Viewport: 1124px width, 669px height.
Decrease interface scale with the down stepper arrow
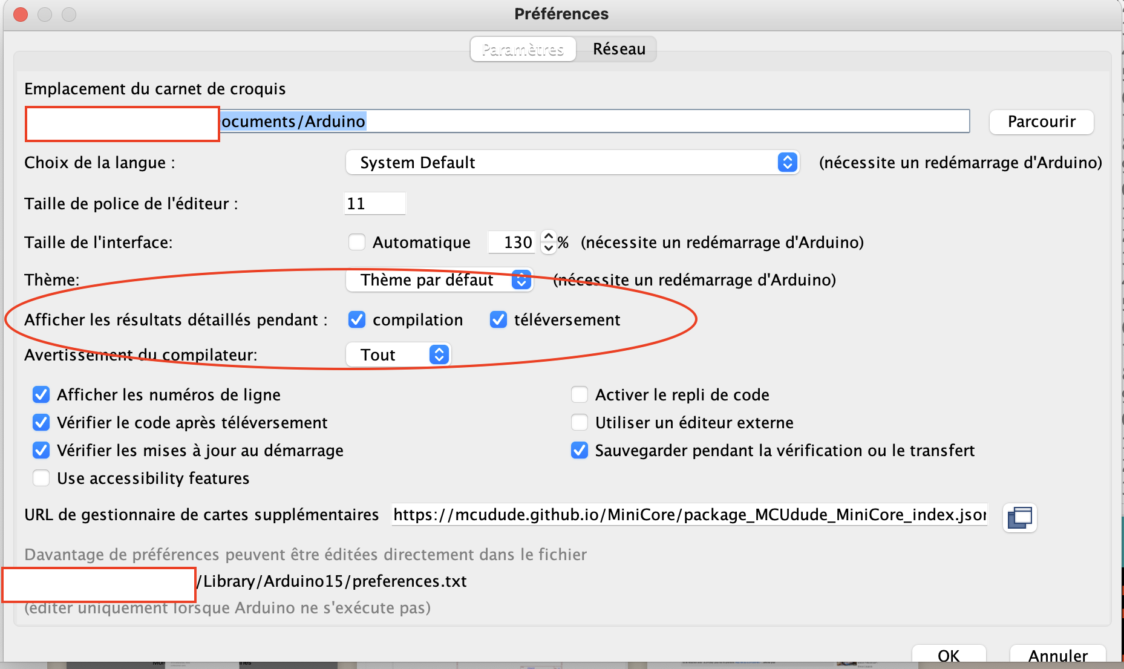[x=548, y=248]
